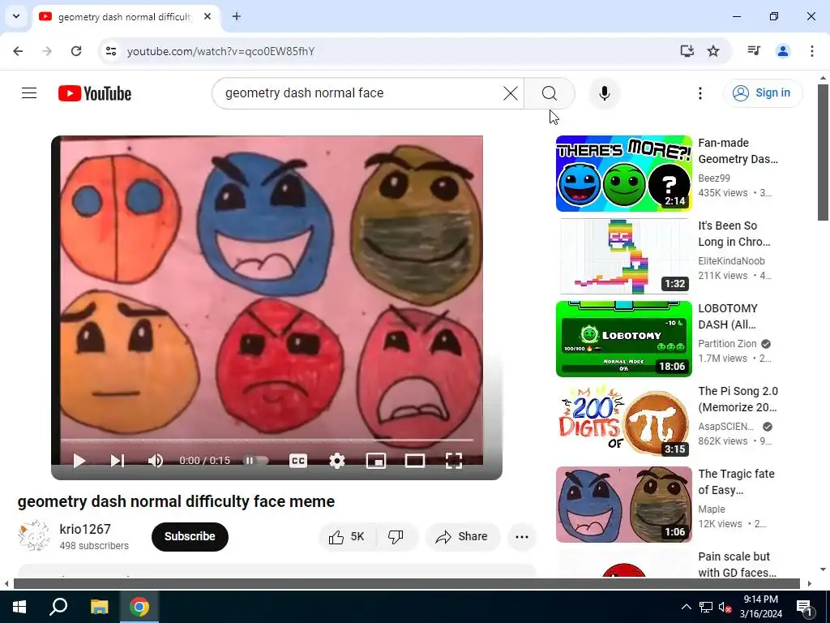This screenshot has height=623, width=830.
Task: Open Chrome profile icon
Action: click(783, 51)
